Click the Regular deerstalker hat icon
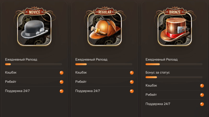 point(105,29)
